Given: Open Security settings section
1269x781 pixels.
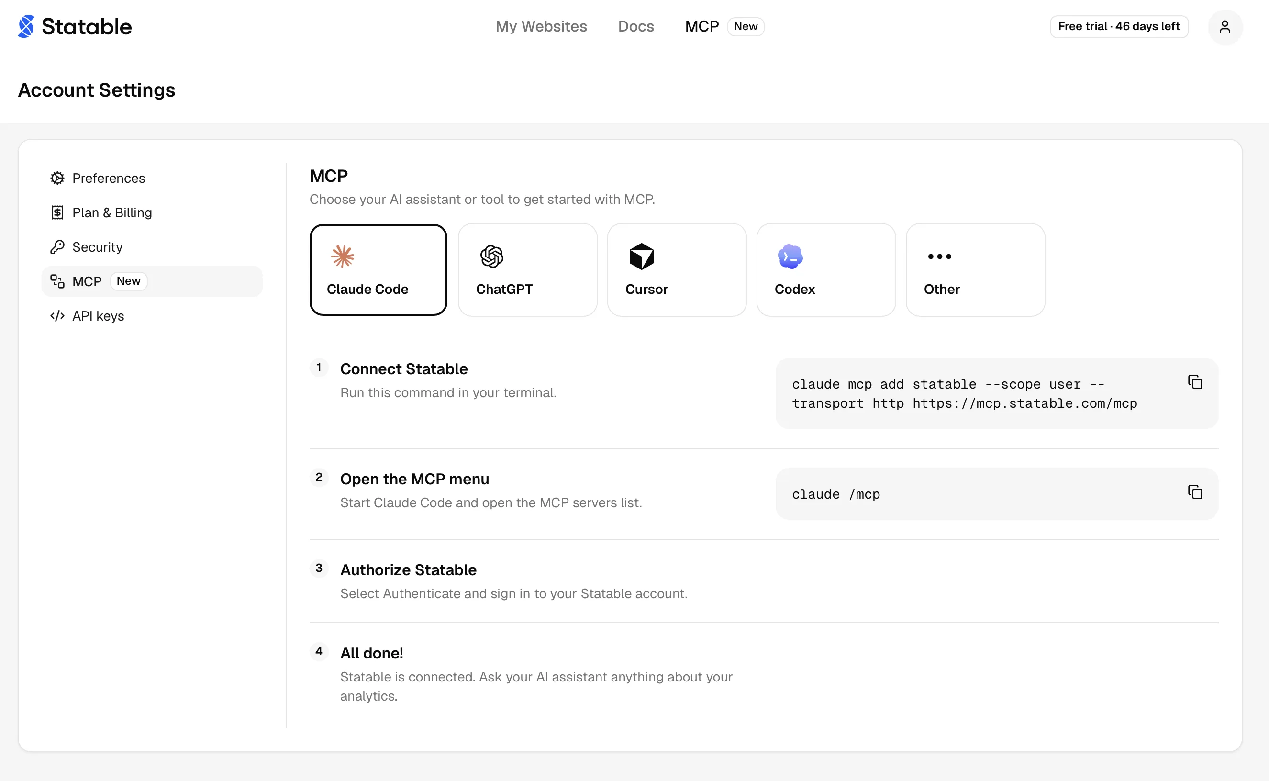Looking at the screenshot, I should pos(152,247).
